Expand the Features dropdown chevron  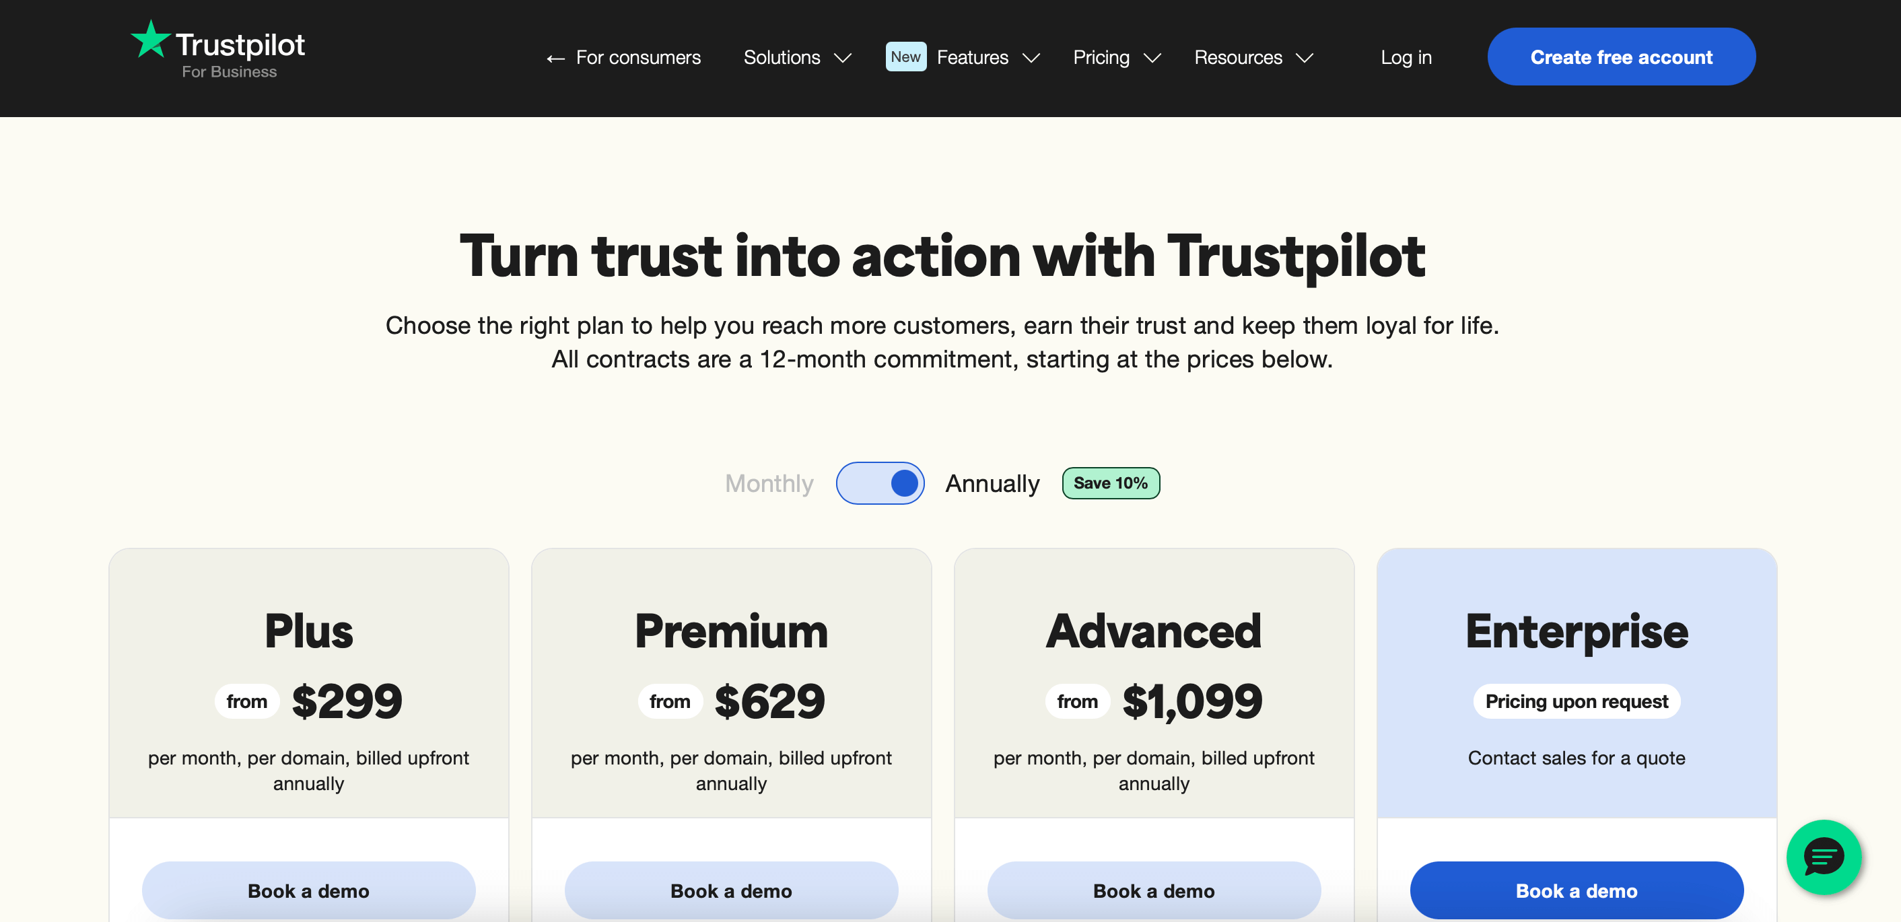click(x=1031, y=57)
